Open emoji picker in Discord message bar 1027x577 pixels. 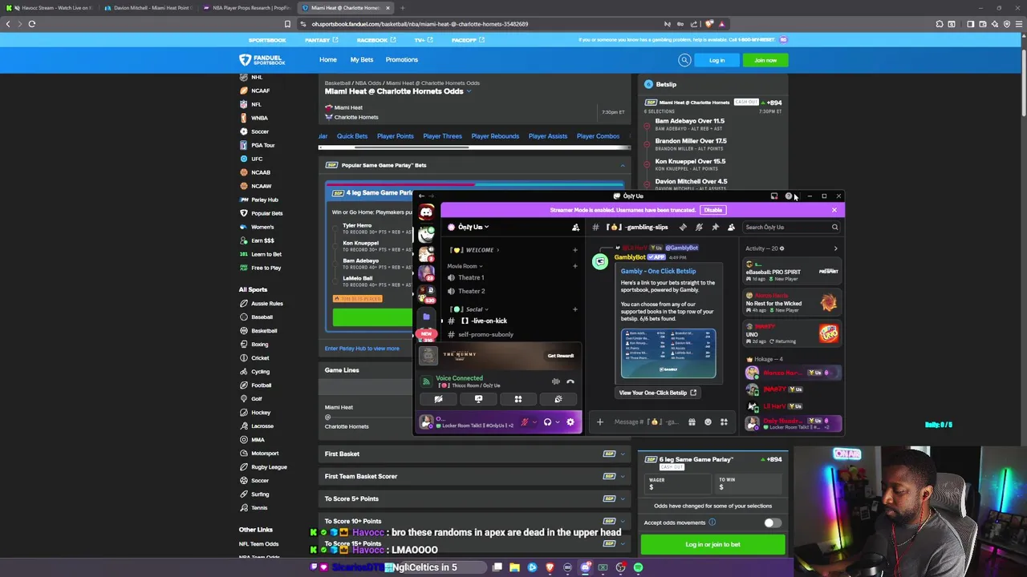[x=708, y=422]
